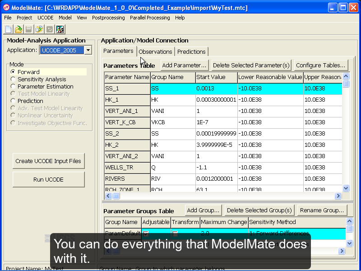This screenshot has height=271, width=361.
Task: Switch to the Observations tab
Action: [155, 51]
